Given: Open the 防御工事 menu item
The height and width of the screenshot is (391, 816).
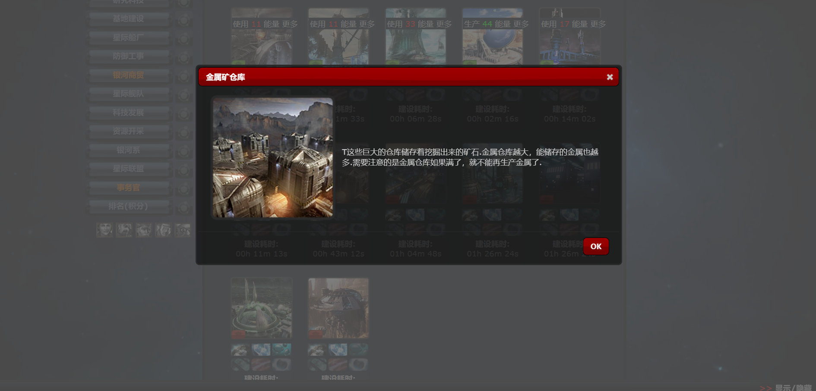Looking at the screenshot, I should pos(128,56).
